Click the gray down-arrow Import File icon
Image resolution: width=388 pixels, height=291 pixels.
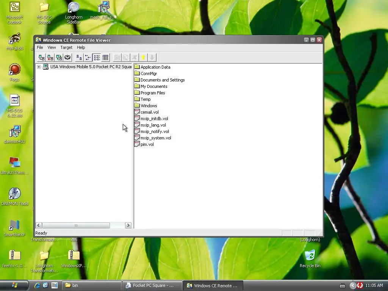(x=152, y=58)
